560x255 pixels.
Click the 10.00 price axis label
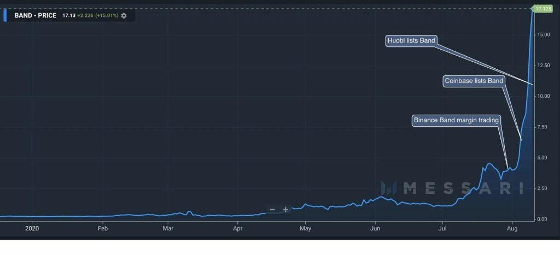(x=543, y=96)
